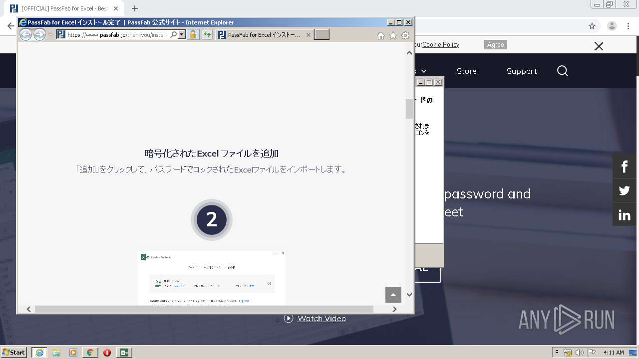Click Internet Explorer in the taskbar
Image resolution: width=639 pixels, height=359 pixels.
tap(39, 353)
